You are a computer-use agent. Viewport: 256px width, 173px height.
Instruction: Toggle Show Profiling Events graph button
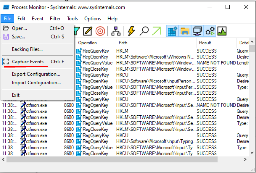click(222, 31)
